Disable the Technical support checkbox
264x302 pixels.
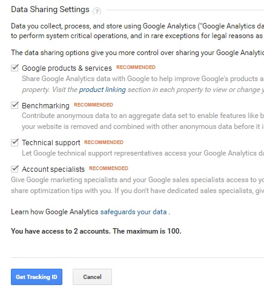[x=15, y=142]
